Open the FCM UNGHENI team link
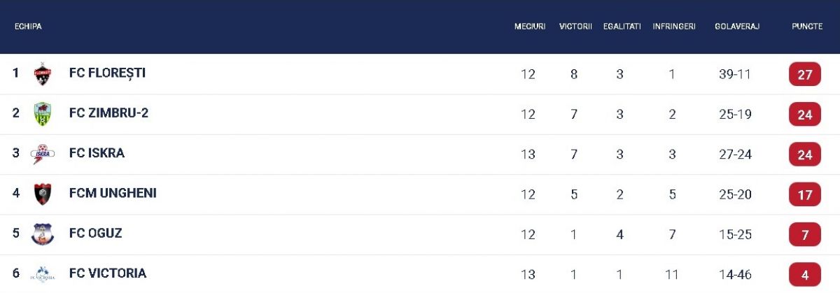The height and width of the screenshot is (293, 840). coord(113,193)
